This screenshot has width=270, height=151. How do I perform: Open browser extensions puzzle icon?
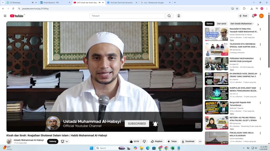coord(244,8)
